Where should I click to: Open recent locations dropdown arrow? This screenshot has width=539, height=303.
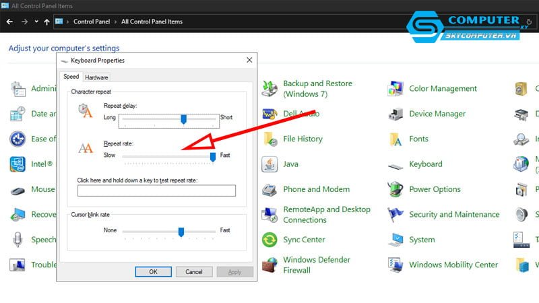pyautogui.click(x=36, y=22)
